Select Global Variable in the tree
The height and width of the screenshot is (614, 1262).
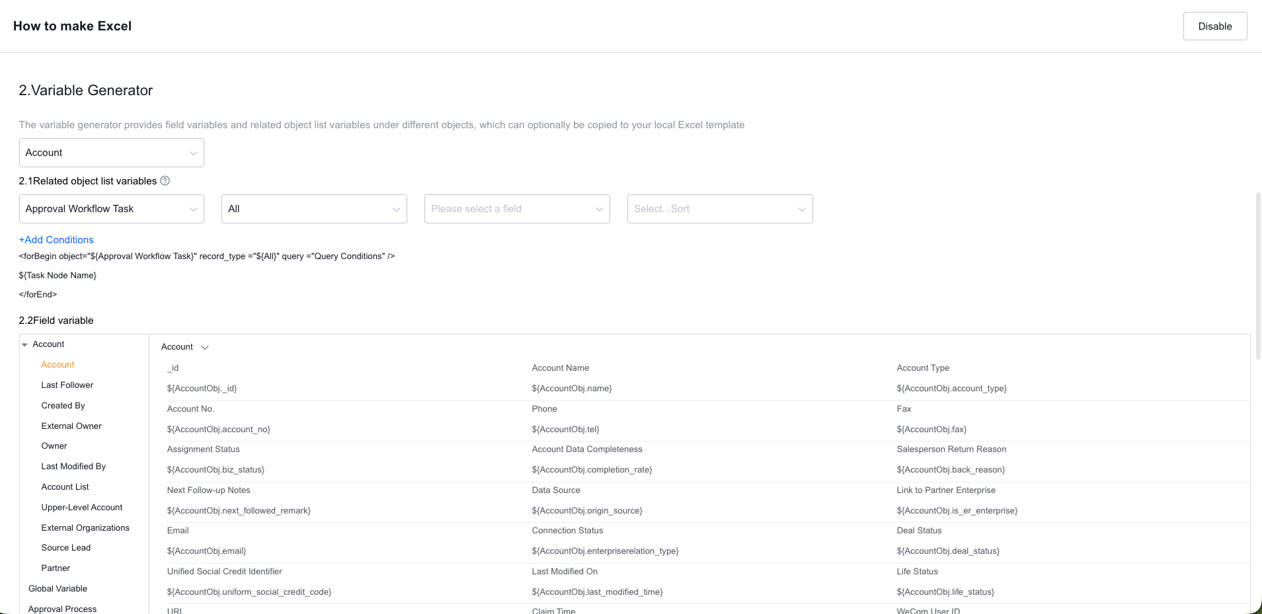pyautogui.click(x=58, y=589)
